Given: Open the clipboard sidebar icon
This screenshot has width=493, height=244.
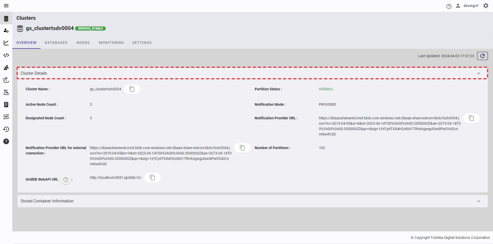Looking at the screenshot, I should coord(6,104).
